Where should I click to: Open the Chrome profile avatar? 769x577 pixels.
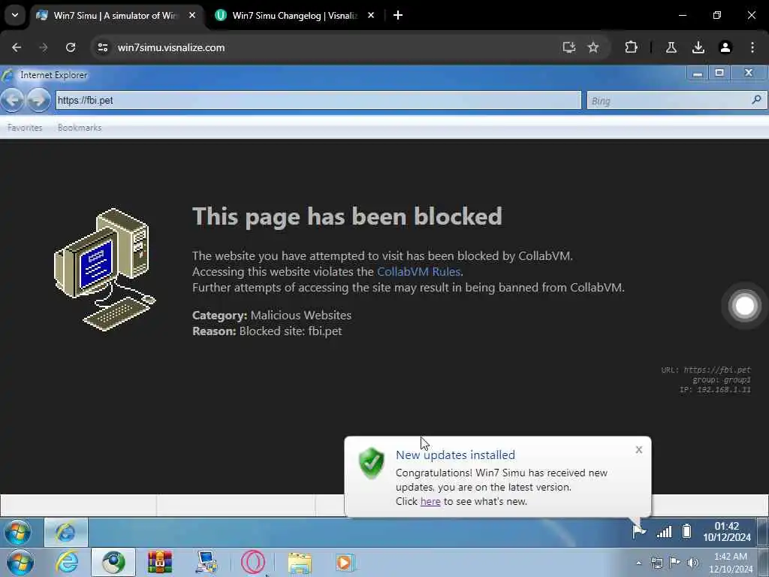[725, 47]
